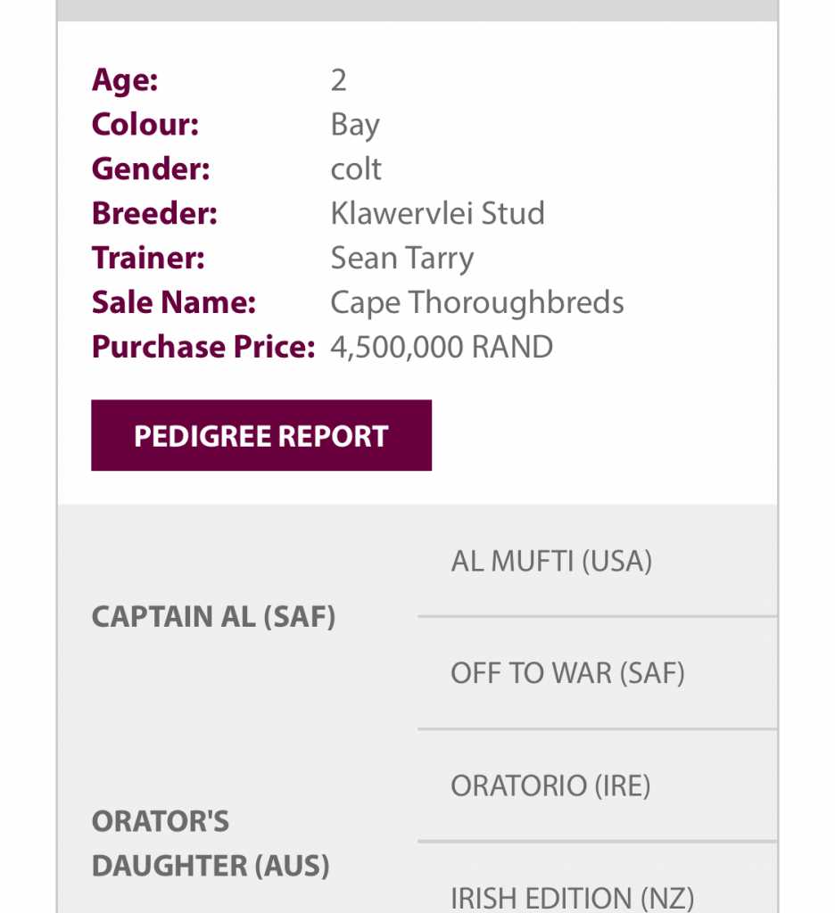The image size is (835, 913).
Task: Click the Purchase Price label
Action: pyautogui.click(x=203, y=347)
